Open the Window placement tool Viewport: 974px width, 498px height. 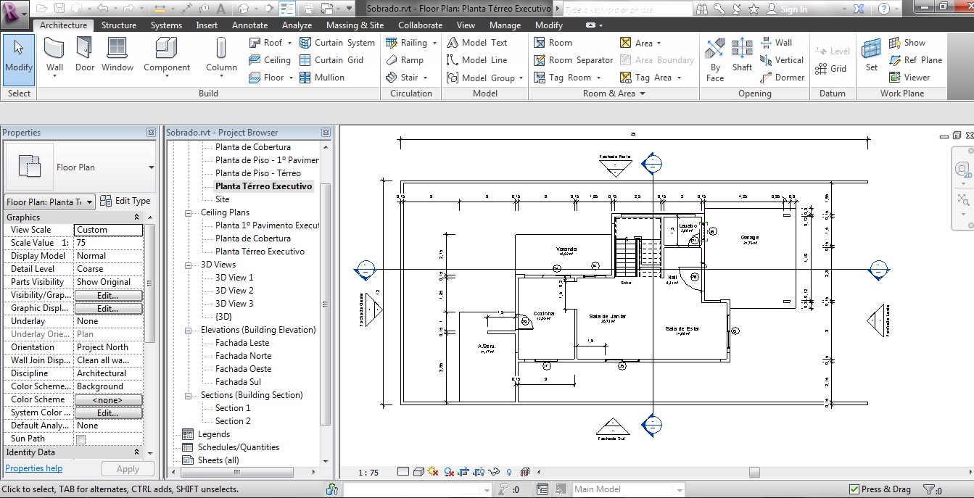[x=117, y=56]
